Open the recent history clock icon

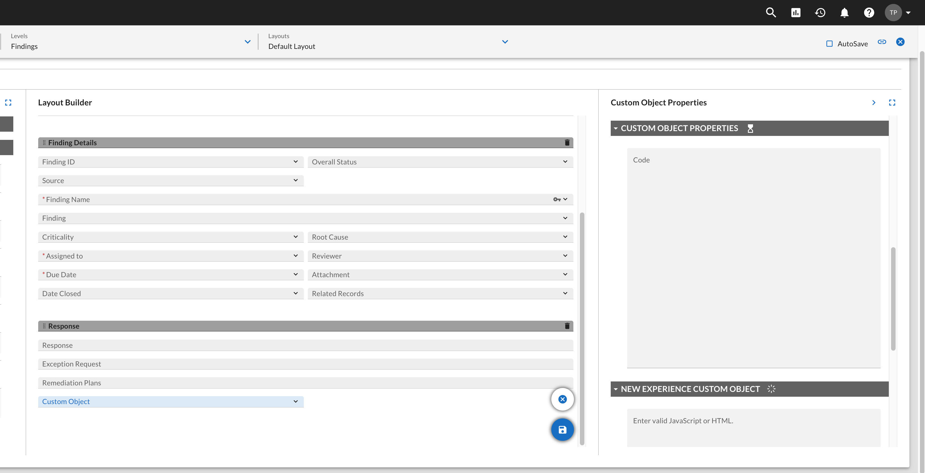coord(820,12)
